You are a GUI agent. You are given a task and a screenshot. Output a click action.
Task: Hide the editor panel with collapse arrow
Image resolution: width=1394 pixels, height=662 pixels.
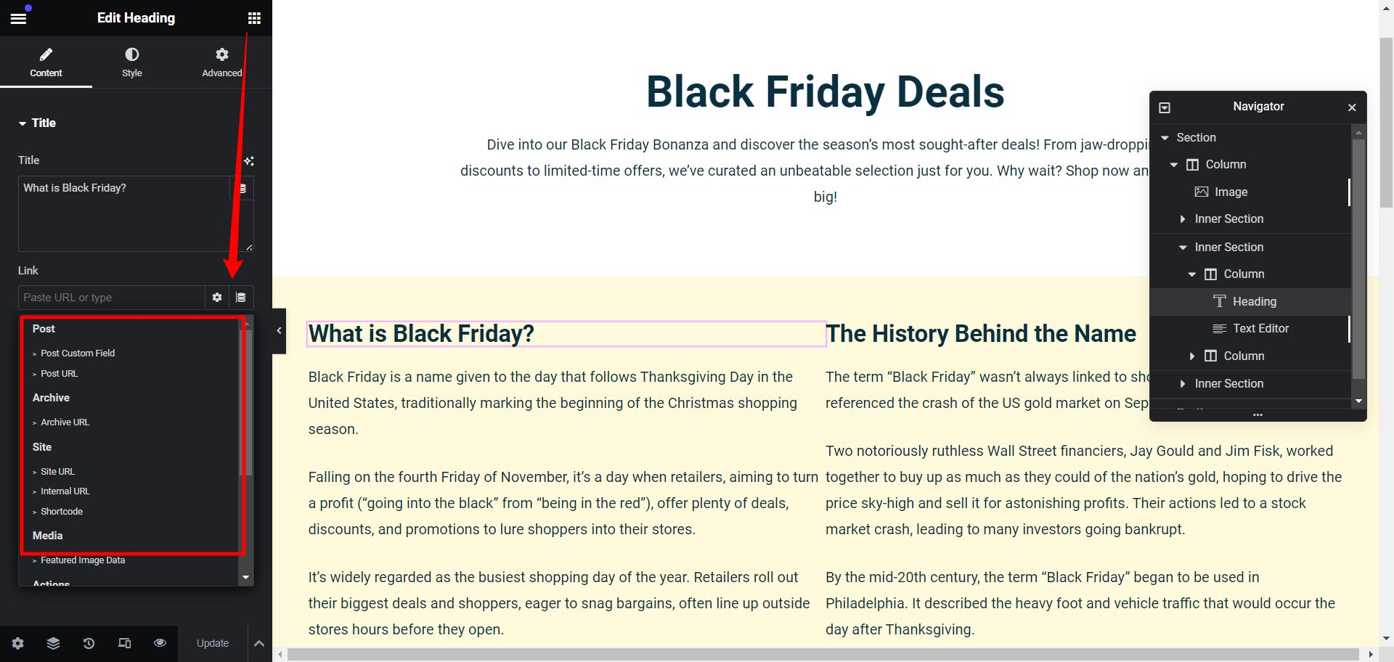[x=279, y=331]
